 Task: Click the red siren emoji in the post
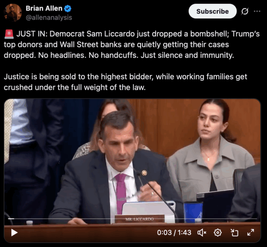pyautogui.click(x=9, y=34)
